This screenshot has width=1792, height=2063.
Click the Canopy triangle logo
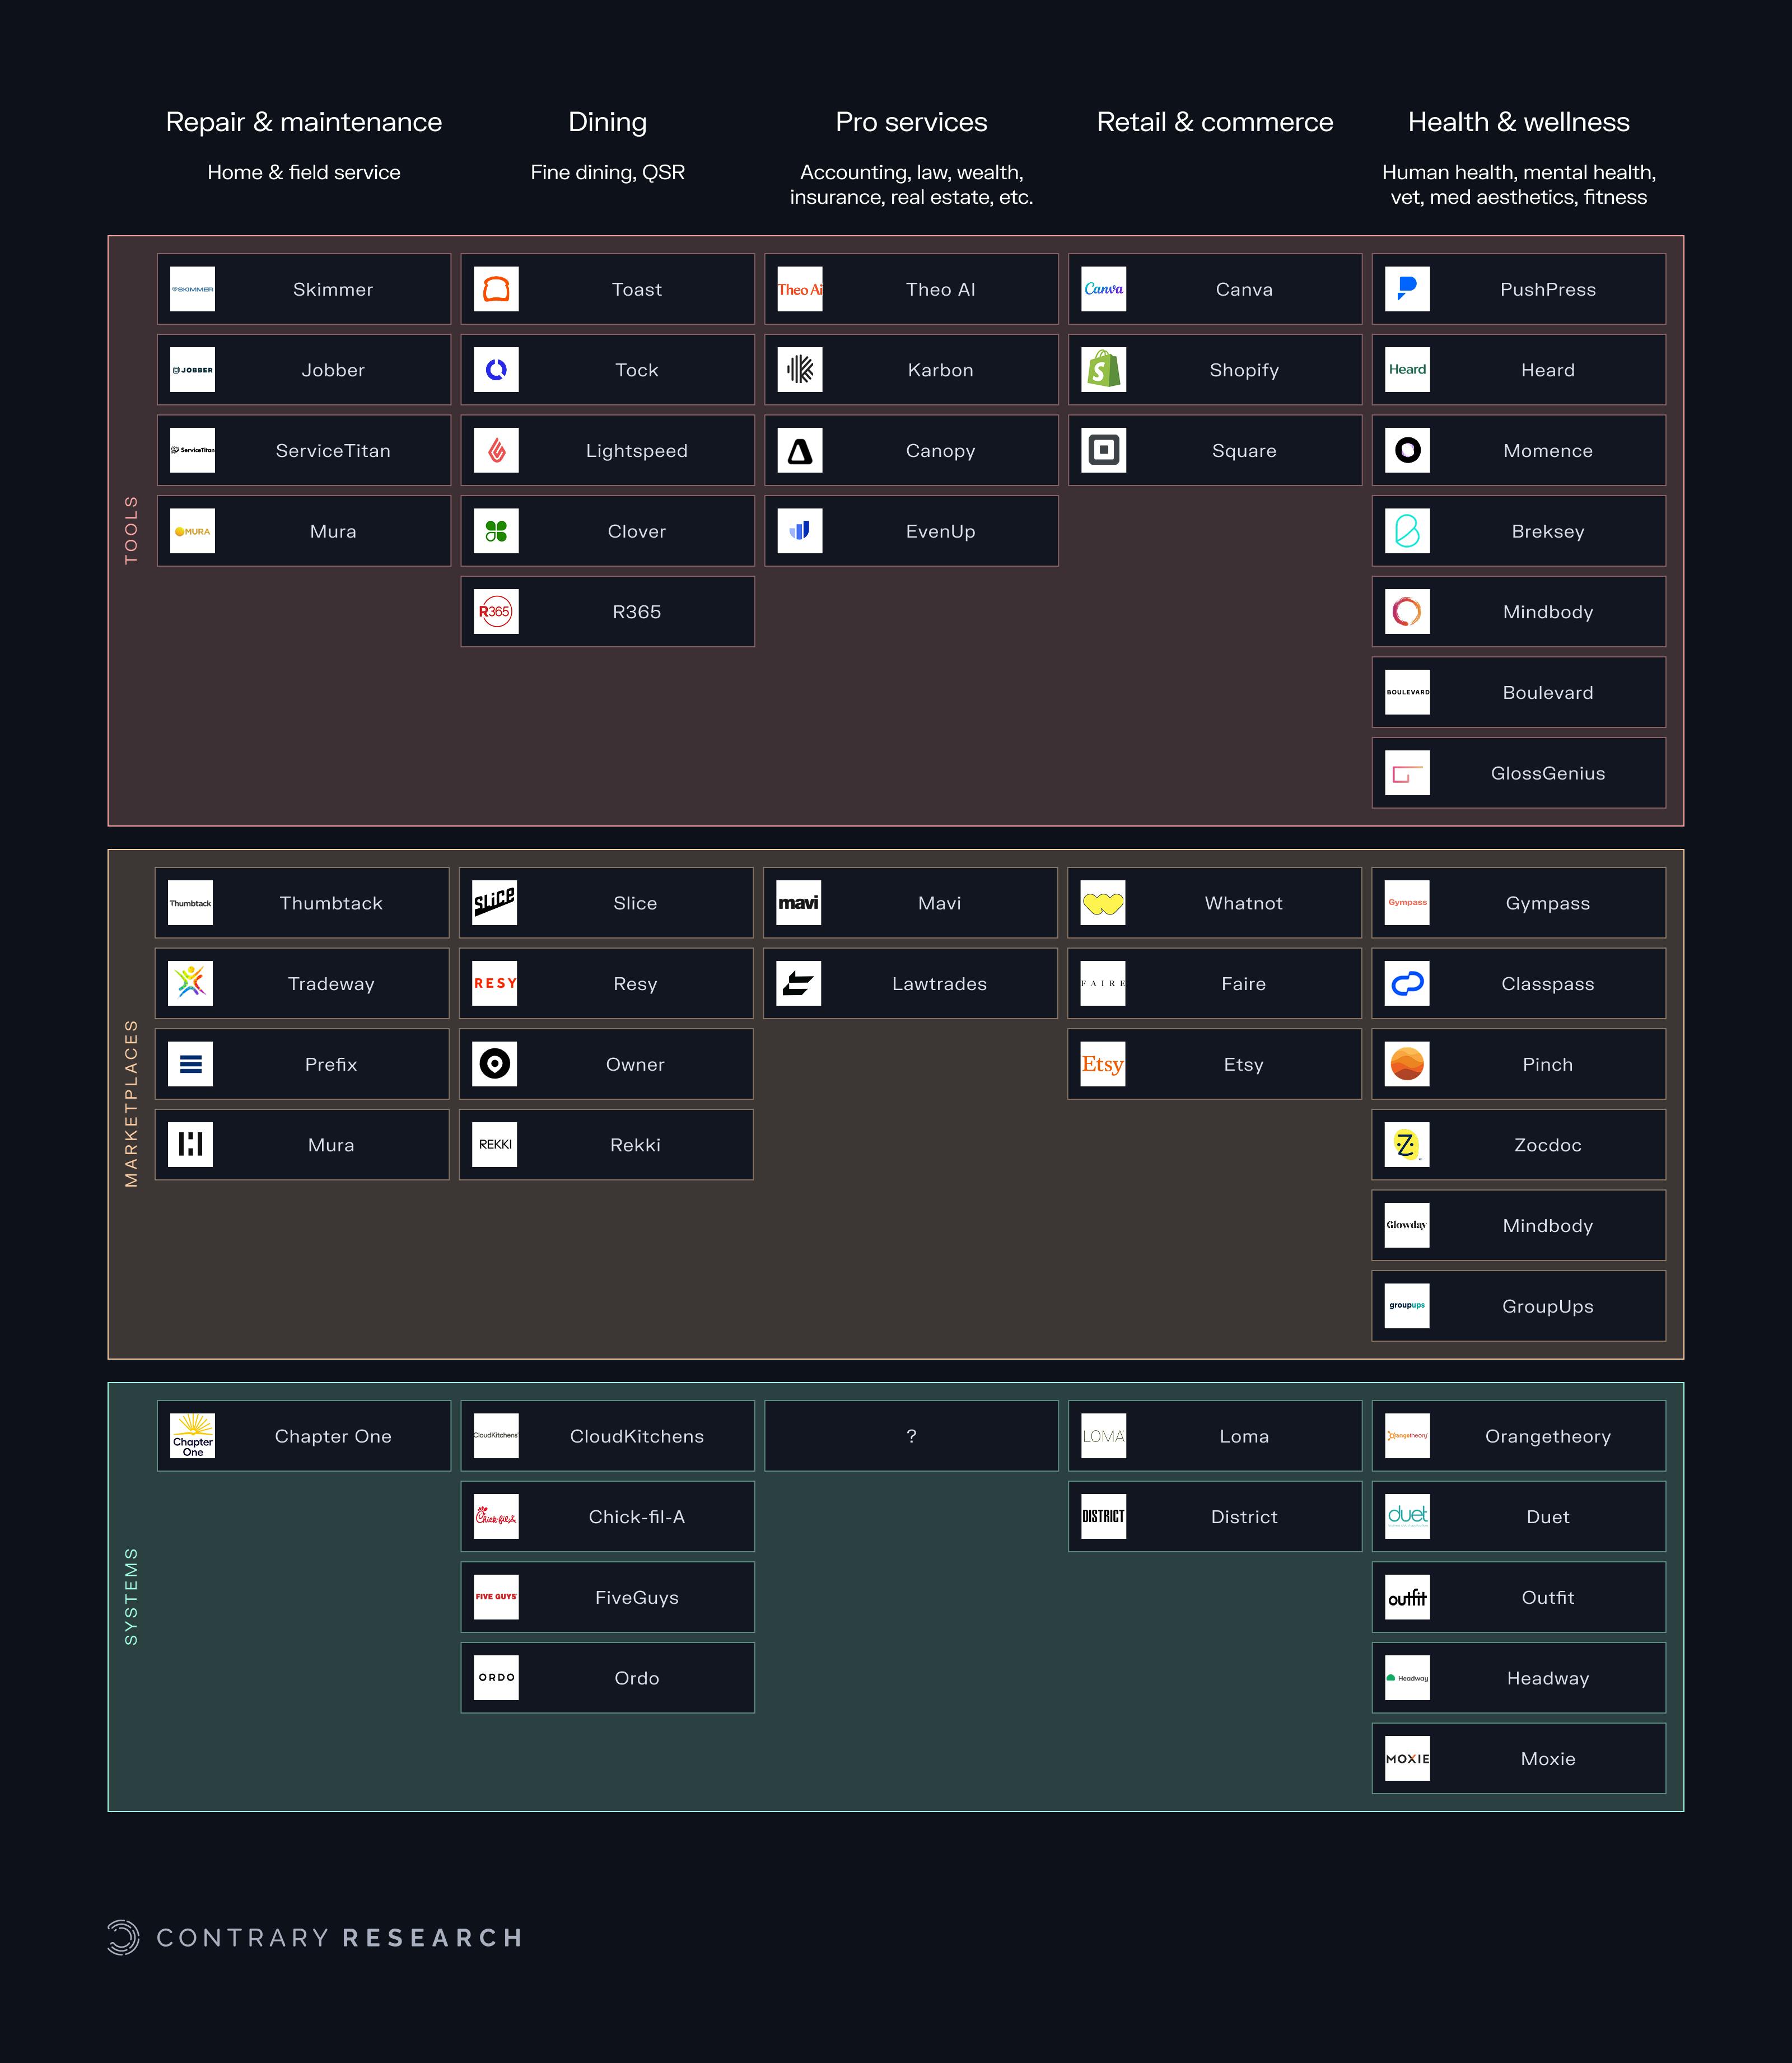tap(800, 451)
